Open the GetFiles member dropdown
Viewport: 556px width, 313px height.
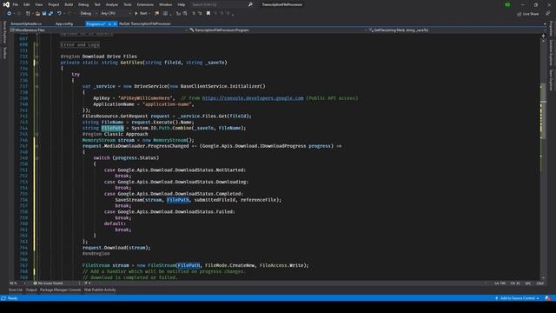point(457,30)
